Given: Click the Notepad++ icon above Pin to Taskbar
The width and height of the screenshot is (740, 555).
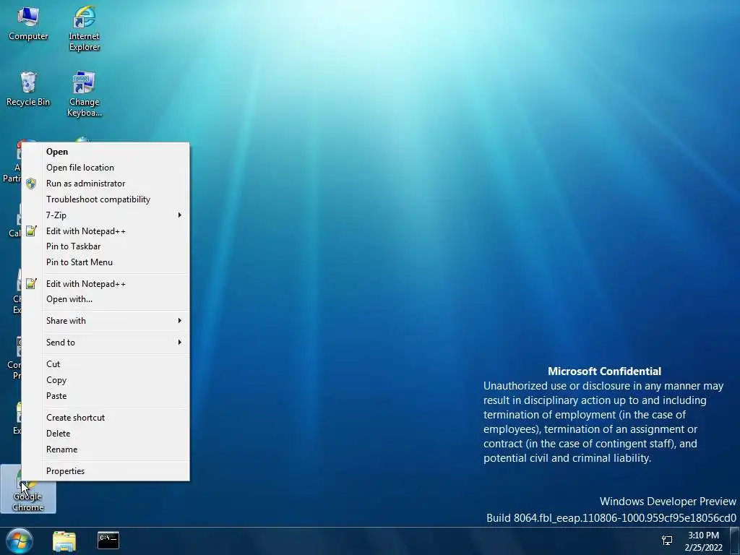Looking at the screenshot, I should pyautogui.click(x=31, y=231).
